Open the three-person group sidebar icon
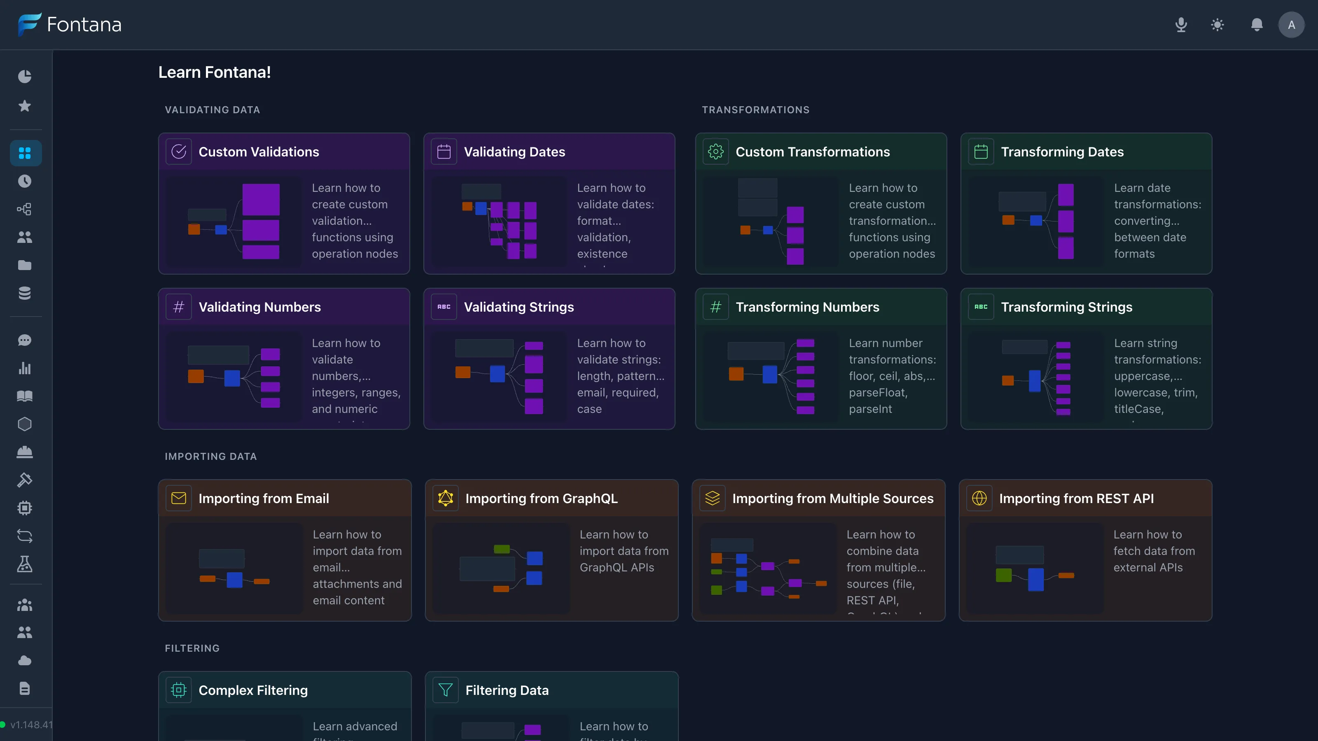Viewport: 1318px width, 741px height. click(x=25, y=605)
